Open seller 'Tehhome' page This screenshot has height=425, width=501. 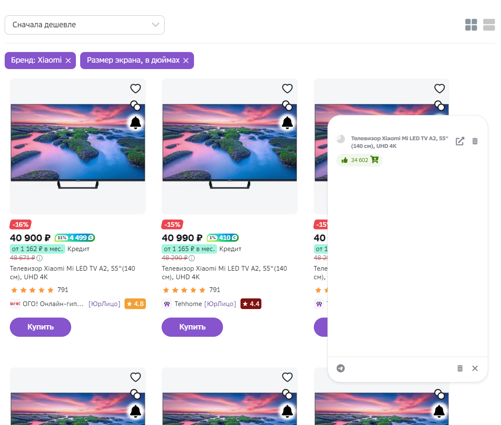click(x=188, y=304)
